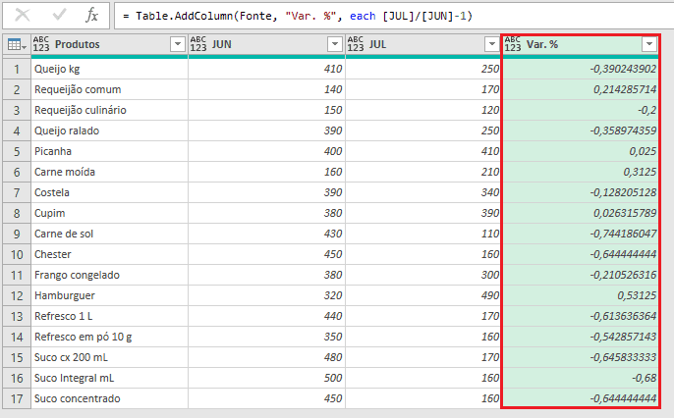The width and height of the screenshot is (674, 418).
Task: Change data type icon of JUL column
Action: pyautogui.click(x=356, y=44)
